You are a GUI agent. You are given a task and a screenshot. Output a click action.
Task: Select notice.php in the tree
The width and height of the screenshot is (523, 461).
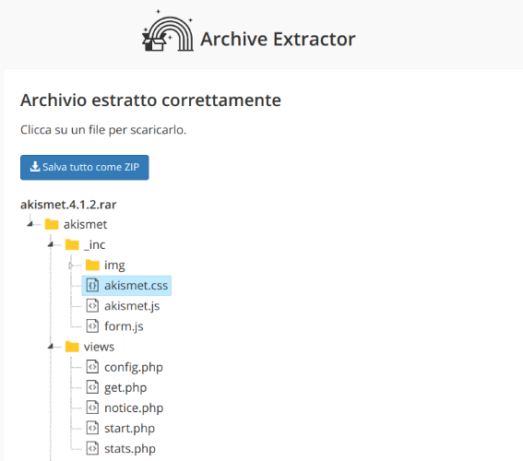pyautogui.click(x=134, y=408)
